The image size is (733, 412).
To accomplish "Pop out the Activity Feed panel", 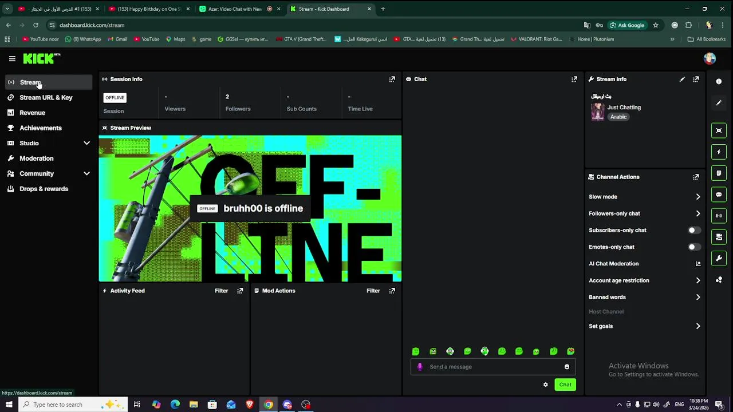I will 240,291.
